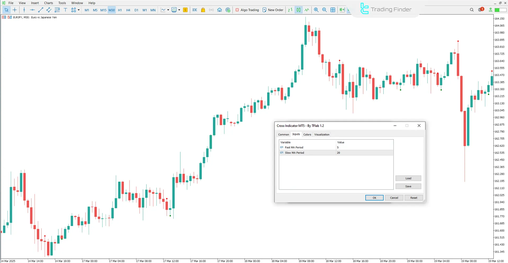
Task: Switch chart to candlestick display
Action: [298, 10]
